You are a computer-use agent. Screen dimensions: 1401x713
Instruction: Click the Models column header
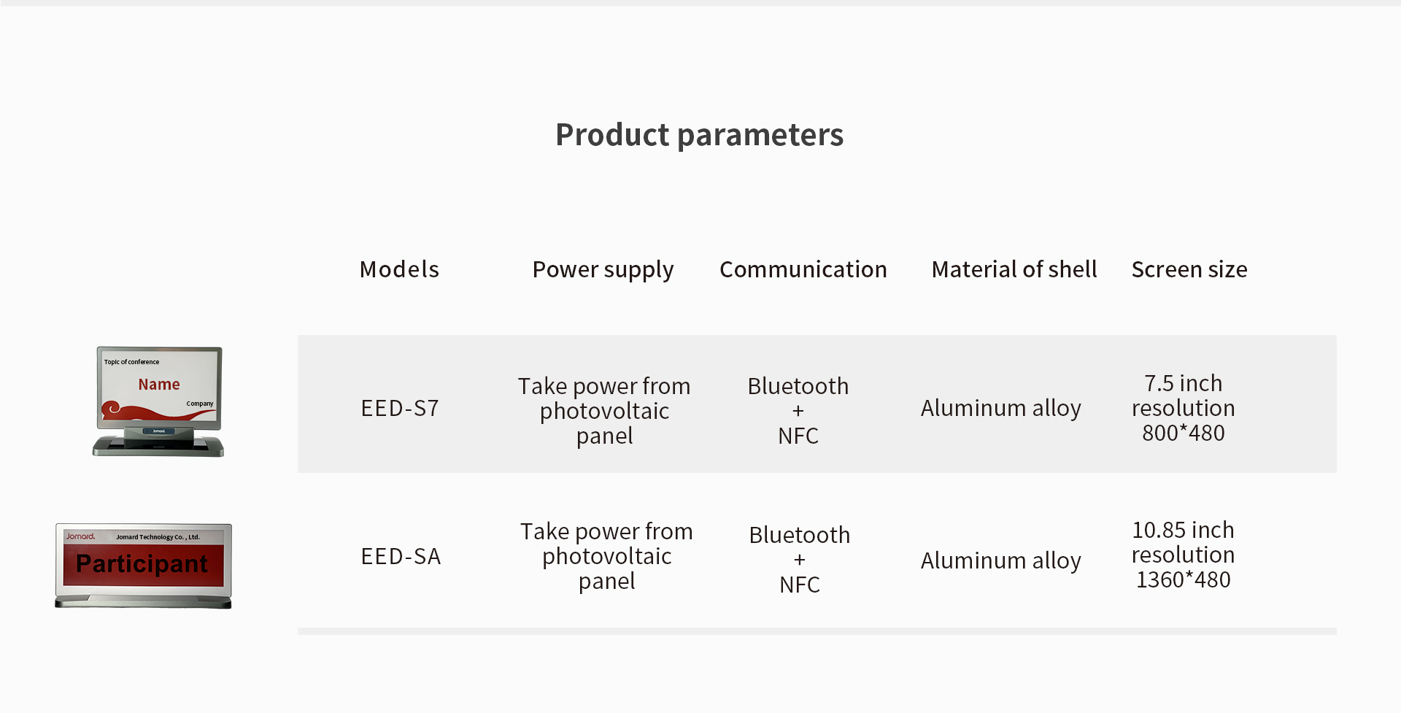(399, 269)
